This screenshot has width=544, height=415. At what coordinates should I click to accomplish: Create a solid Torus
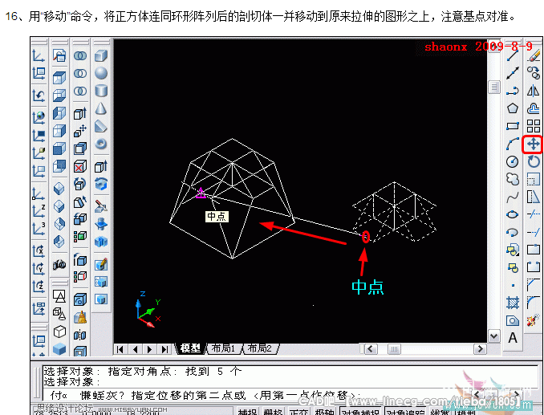coord(101,144)
